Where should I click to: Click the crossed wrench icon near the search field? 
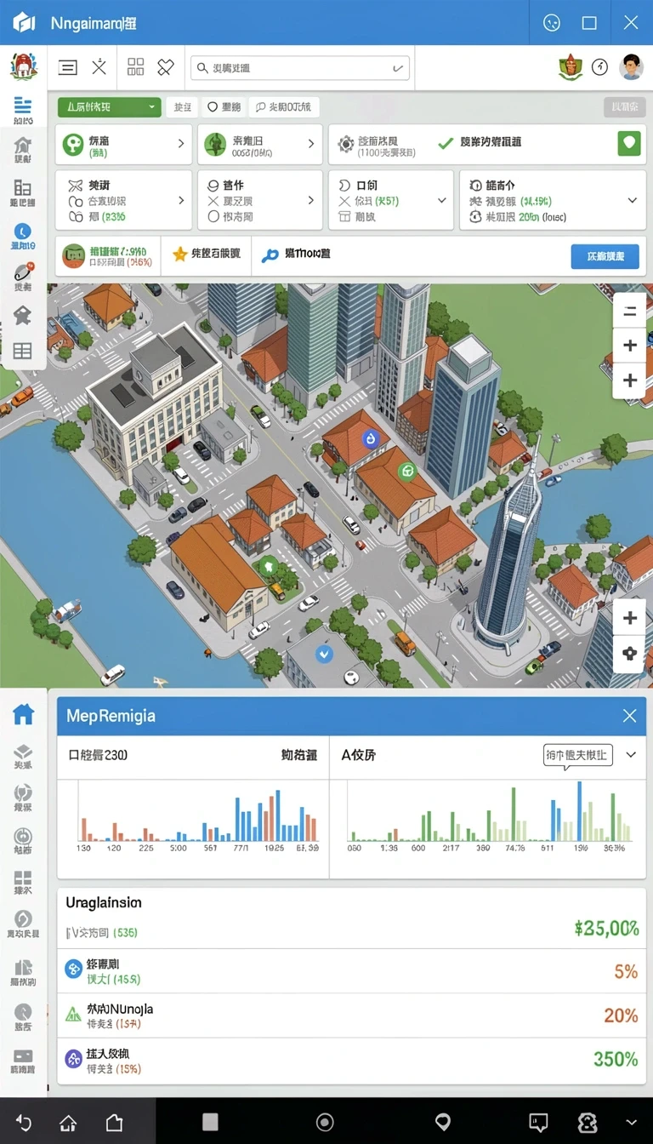click(166, 67)
